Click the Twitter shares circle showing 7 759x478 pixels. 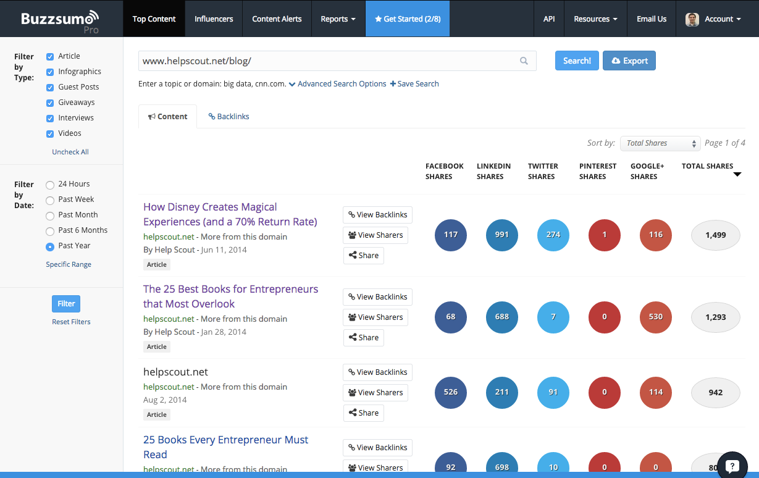[553, 317]
